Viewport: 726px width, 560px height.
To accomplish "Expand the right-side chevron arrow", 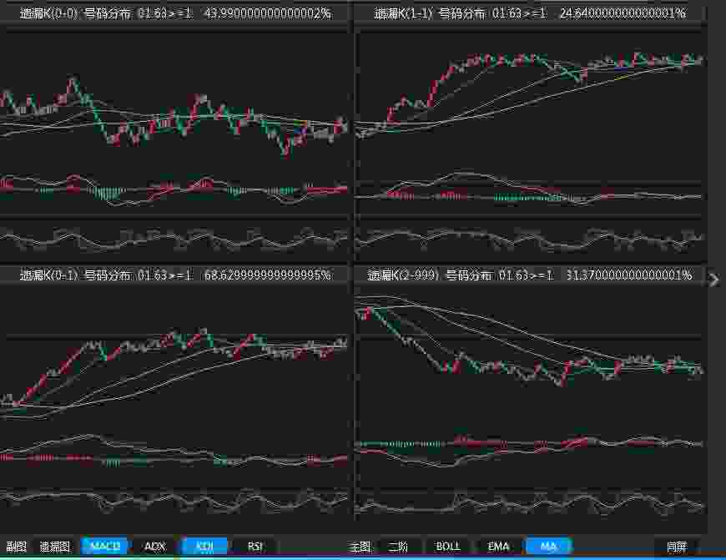I will (x=713, y=280).
